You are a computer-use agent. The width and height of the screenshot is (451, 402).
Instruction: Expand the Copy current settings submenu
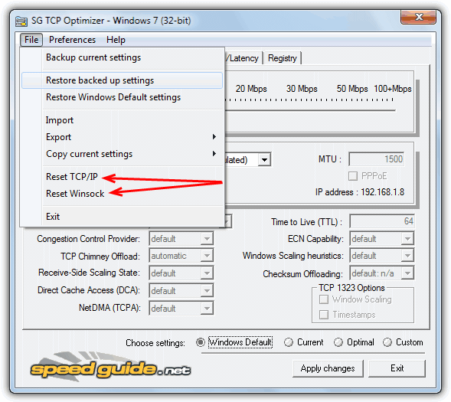pyautogui.click(x=122, y=154)
